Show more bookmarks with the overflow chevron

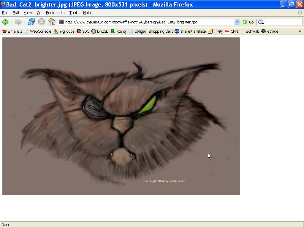pyautogui.click(x=300, y=31)
